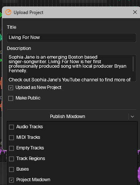
Task: Click the orange Studio One logo icon
Action: click(x=8, y=12)
